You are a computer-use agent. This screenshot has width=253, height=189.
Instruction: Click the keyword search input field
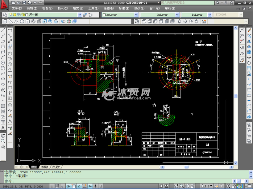coord(188,2)
